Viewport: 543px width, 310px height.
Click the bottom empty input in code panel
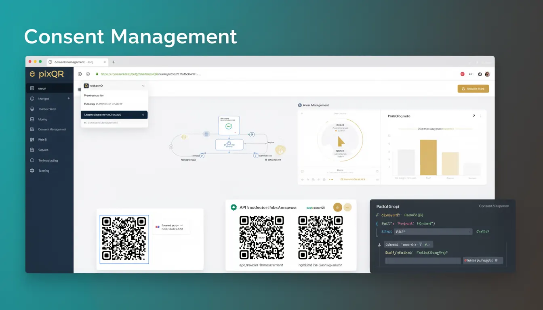(x=423, y=261)
